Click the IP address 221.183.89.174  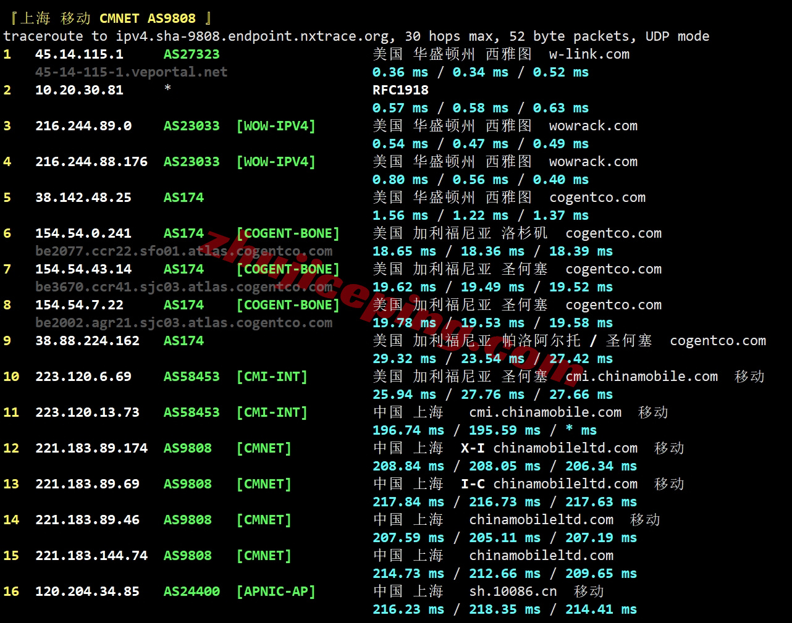click(91, 448)
